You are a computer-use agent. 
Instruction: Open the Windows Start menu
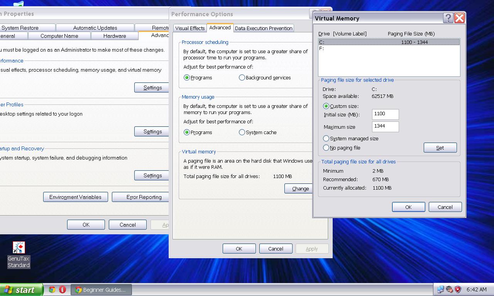coord(20,290)
